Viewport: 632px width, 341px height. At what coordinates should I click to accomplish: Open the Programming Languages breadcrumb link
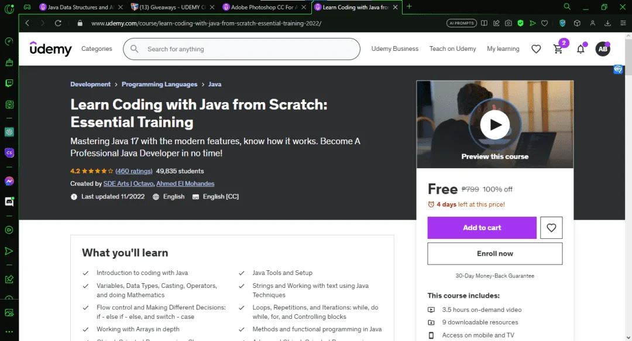160,85
